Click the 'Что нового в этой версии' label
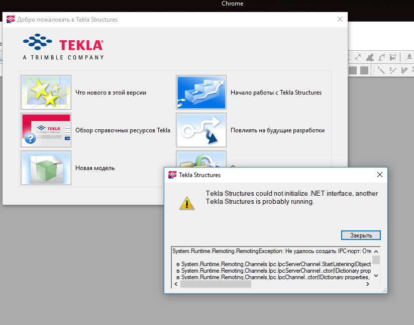The height and width of the screenshot is (325, 414). pos(111,93)
